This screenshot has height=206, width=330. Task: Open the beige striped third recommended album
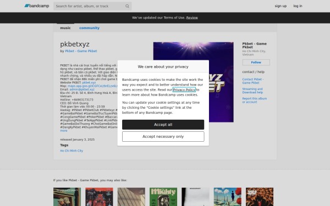coord(131,197)
